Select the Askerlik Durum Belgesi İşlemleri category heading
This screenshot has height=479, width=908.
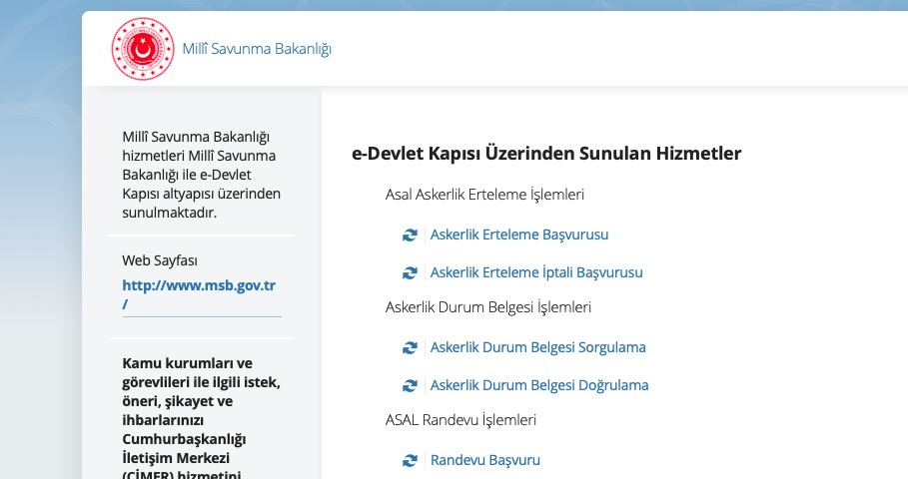(488, 307)
